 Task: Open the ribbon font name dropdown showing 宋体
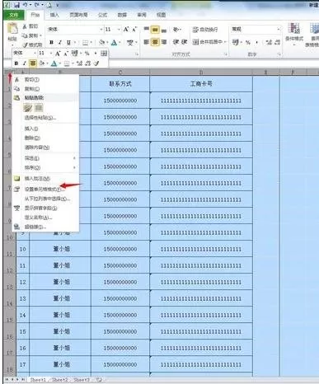[101, 30]
